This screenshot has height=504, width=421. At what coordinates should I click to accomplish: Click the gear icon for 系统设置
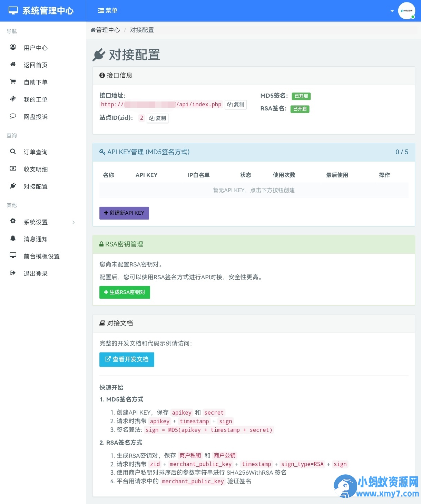13,221
